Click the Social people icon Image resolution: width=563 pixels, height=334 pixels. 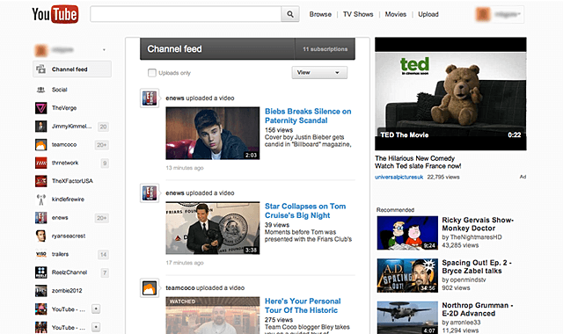point(41,90)
